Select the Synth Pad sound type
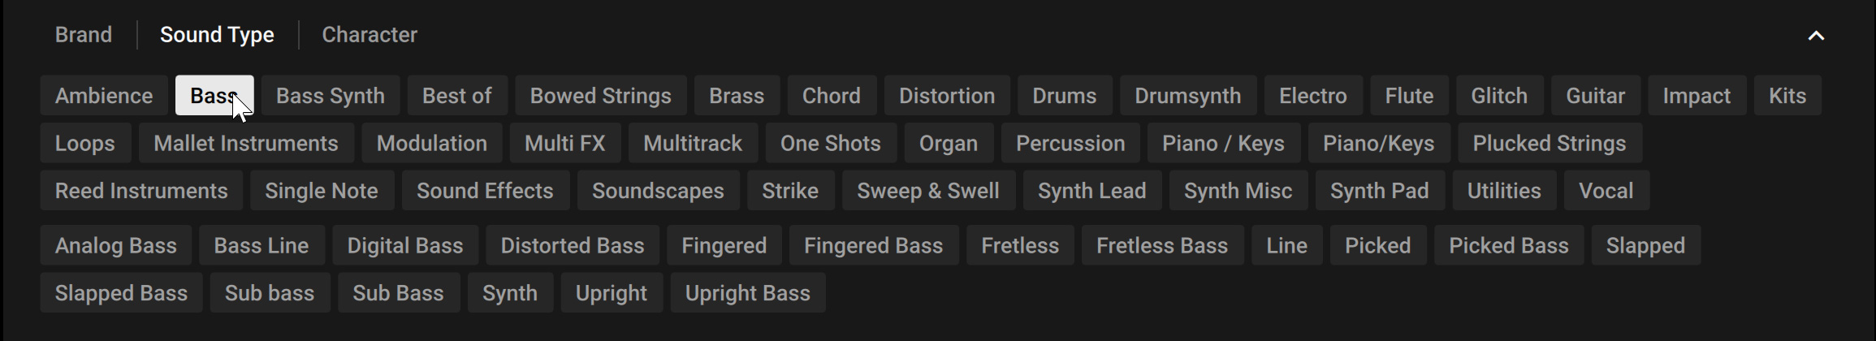The width and height of the screenshot is (1876, 341). coord(1379,191)
